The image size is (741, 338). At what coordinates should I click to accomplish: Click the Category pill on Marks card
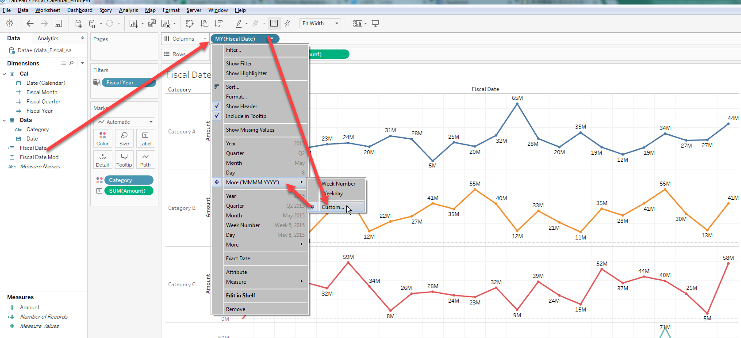point(129,180)
